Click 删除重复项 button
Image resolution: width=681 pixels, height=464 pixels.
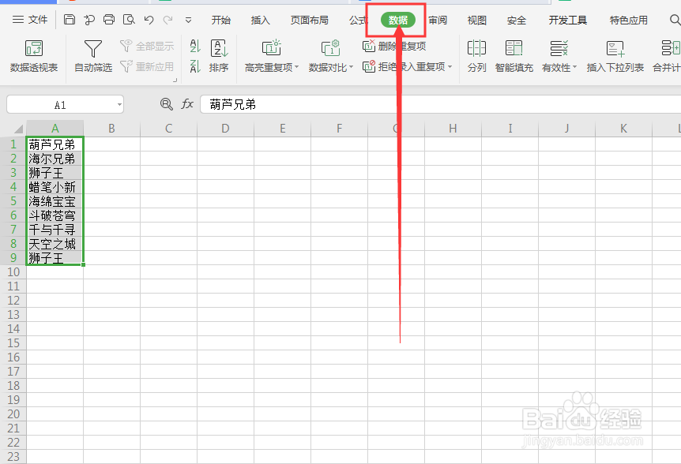(394, 46)
